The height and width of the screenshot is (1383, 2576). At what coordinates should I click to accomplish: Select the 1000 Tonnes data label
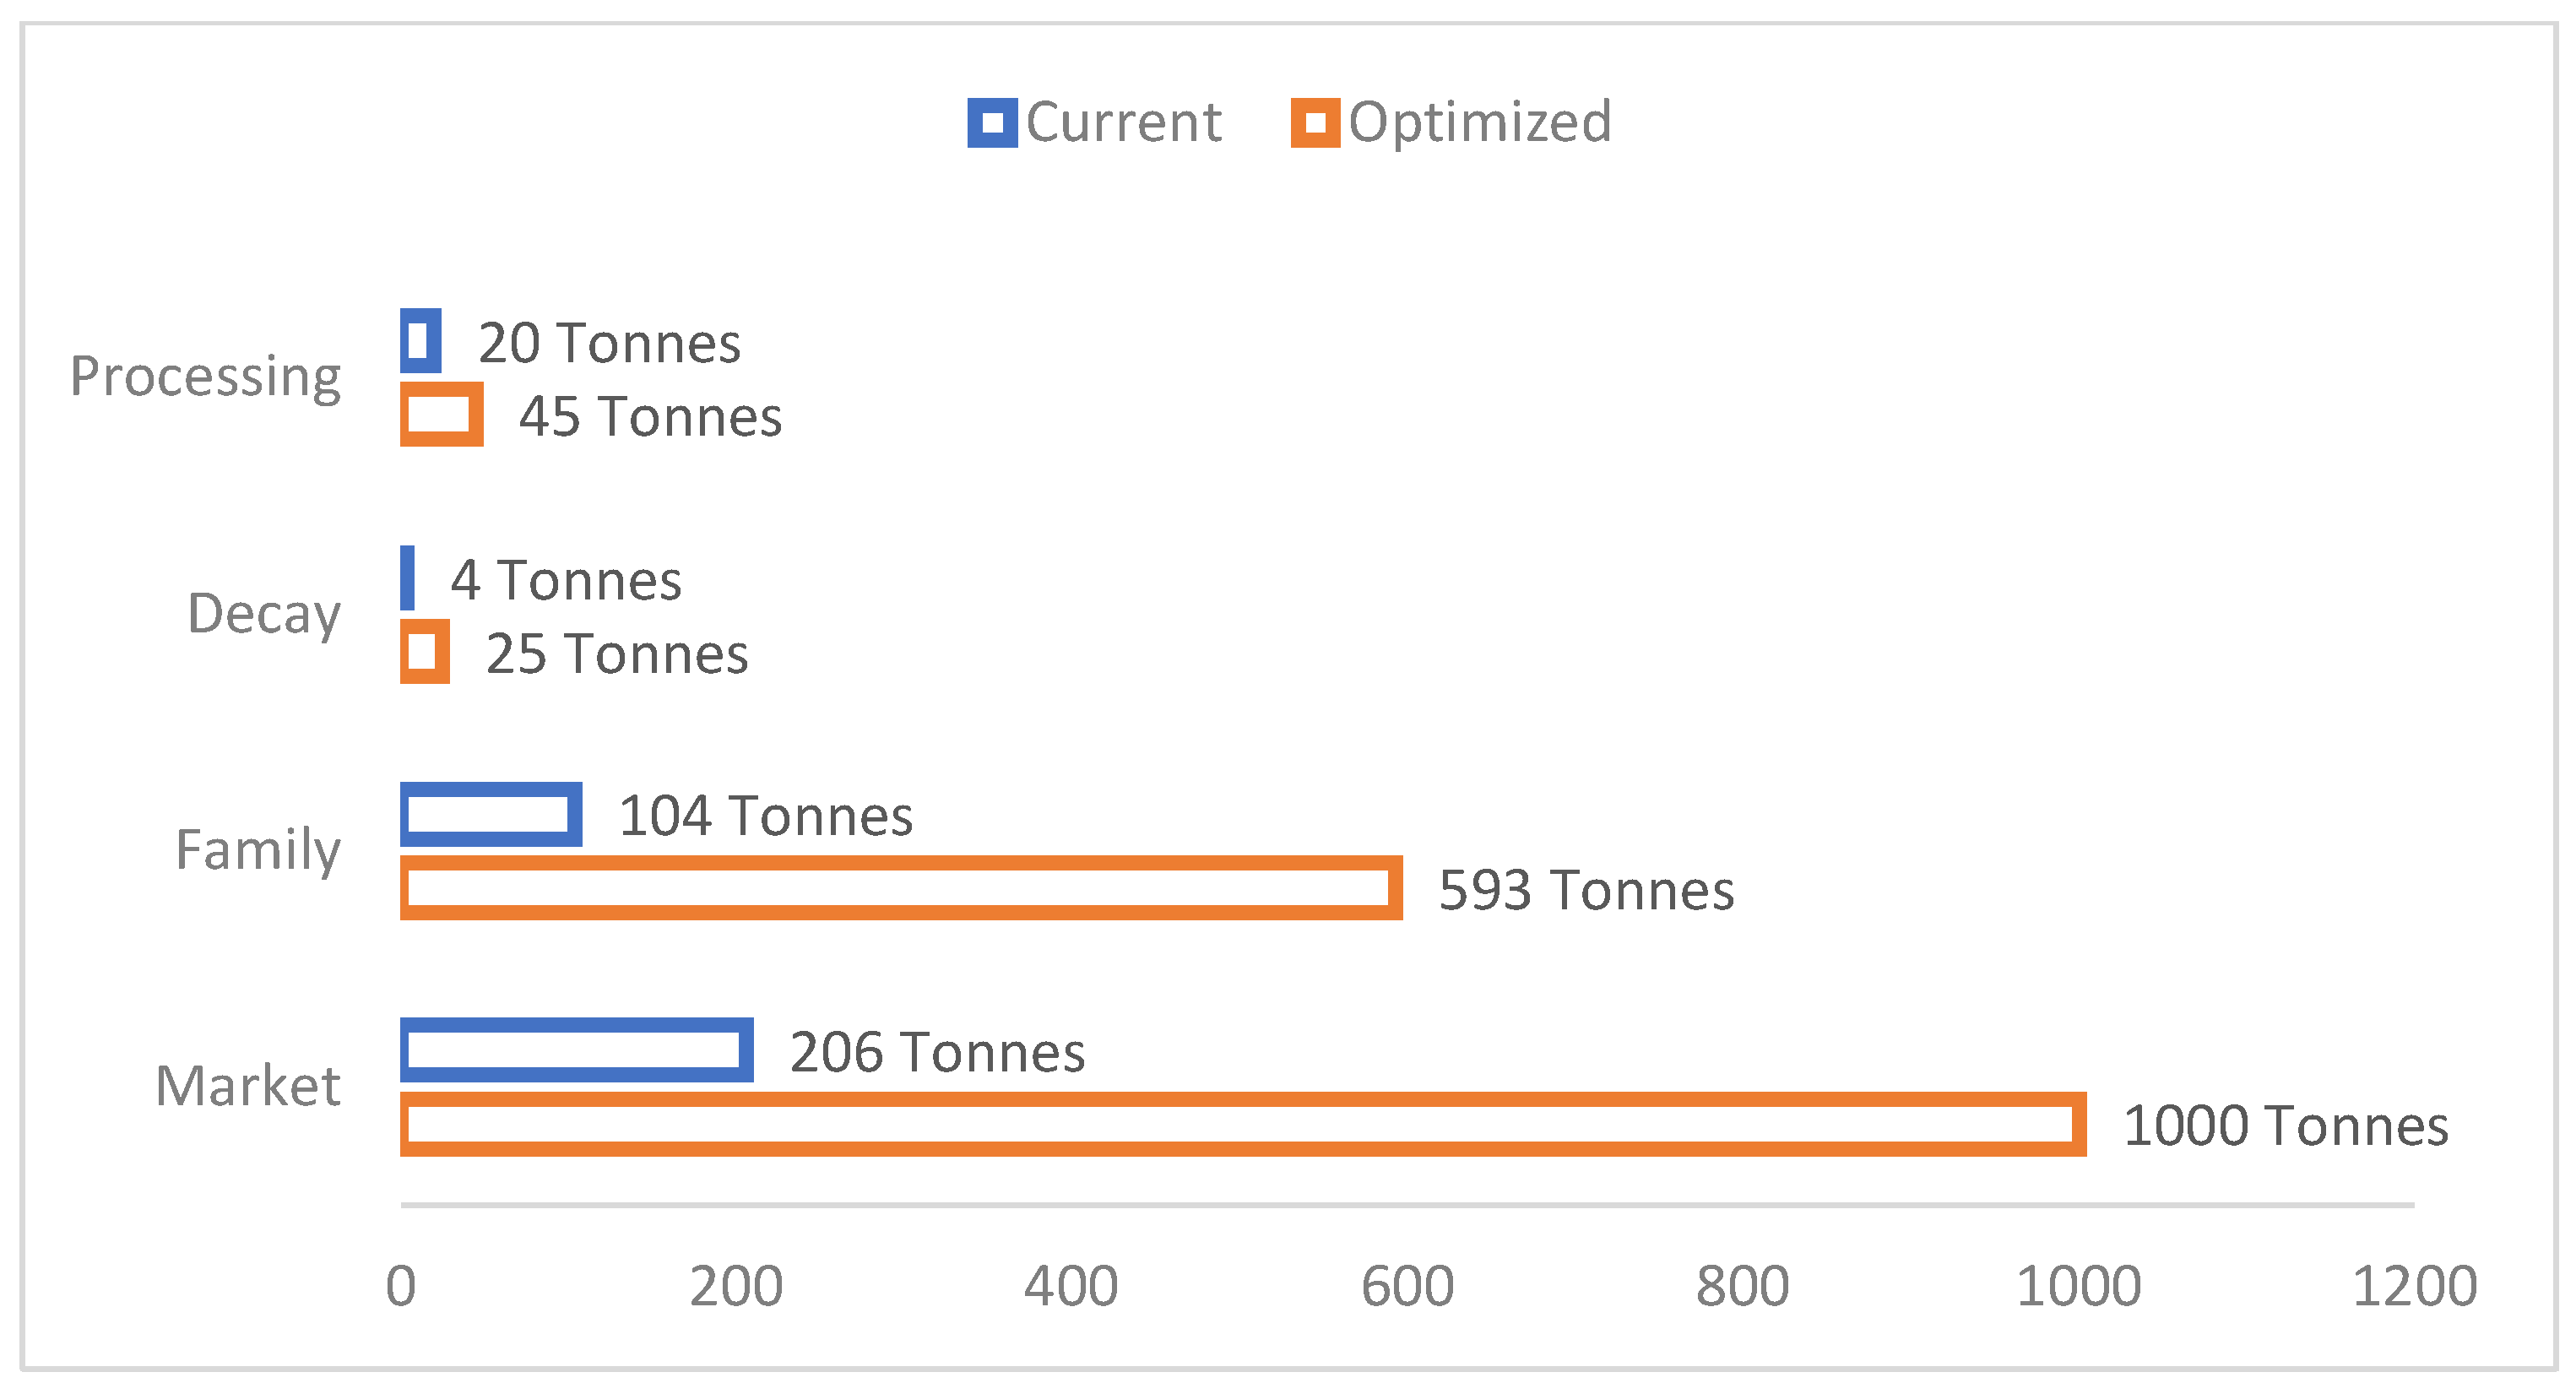(2286, 1126)
